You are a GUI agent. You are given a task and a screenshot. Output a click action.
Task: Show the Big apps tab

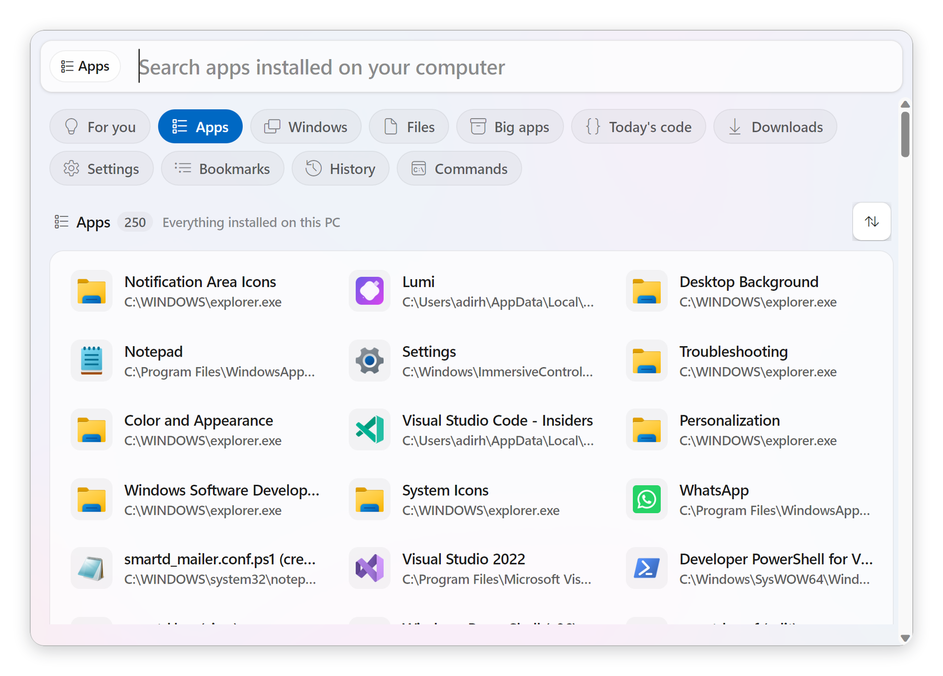(510, 127)
